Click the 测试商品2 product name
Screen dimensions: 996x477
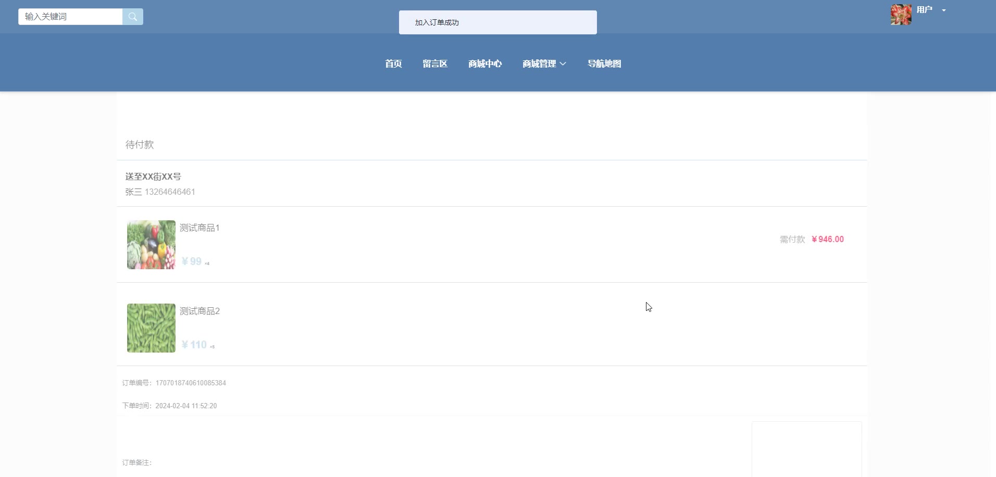200,311
